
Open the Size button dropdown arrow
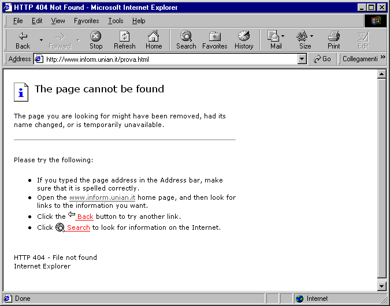click(311, 36)
